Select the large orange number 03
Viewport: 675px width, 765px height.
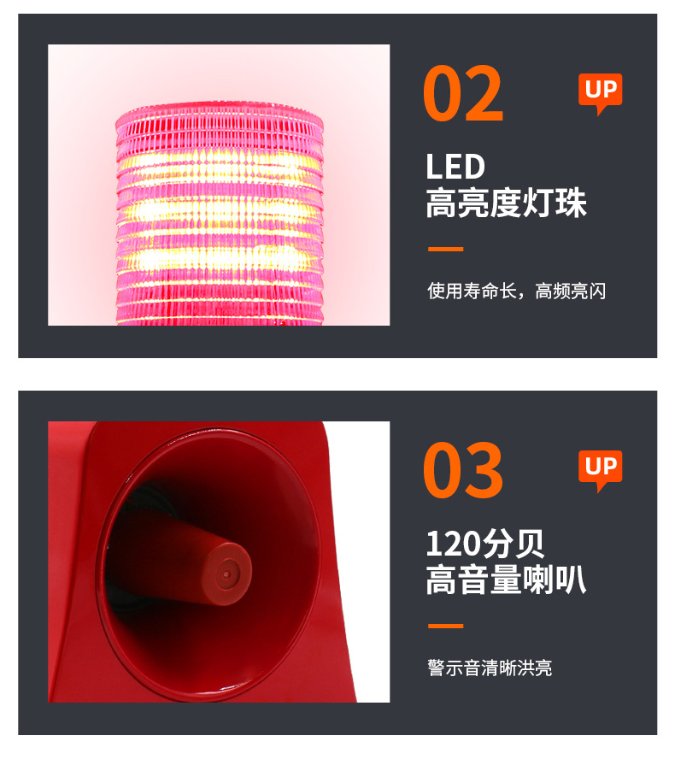click(x=462, y=470)
